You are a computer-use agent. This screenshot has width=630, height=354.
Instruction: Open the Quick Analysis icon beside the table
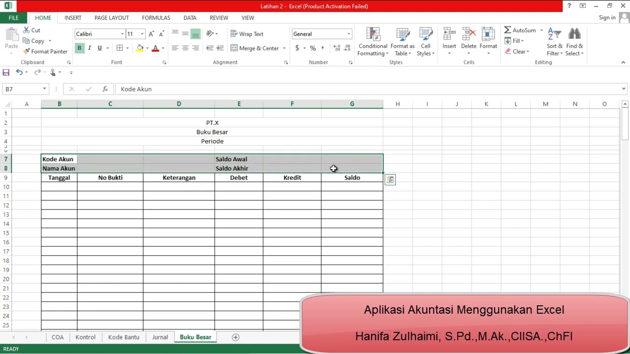coord(390,180)
